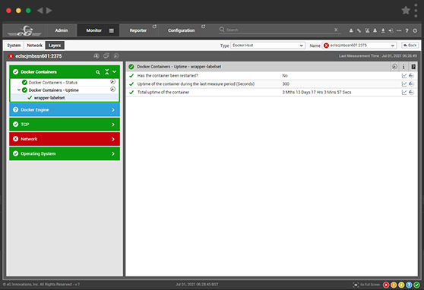This screenshot has height=290, width=424.
Task: Open graph for last measure period uptime
Action: point(404,84)
